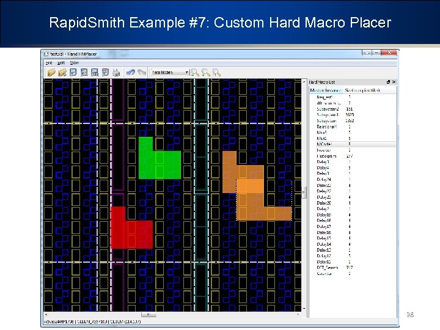440x330 pixels.
Task: Click the horizontal scrollbar right arrow
Action: [298, 315]
